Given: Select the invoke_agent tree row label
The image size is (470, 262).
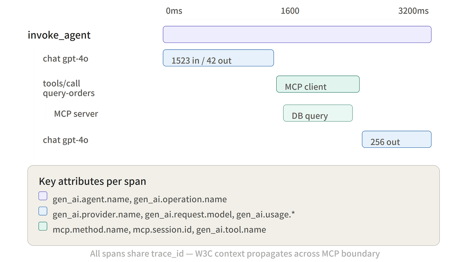Looking at the screenshot, I should point(59,35).
